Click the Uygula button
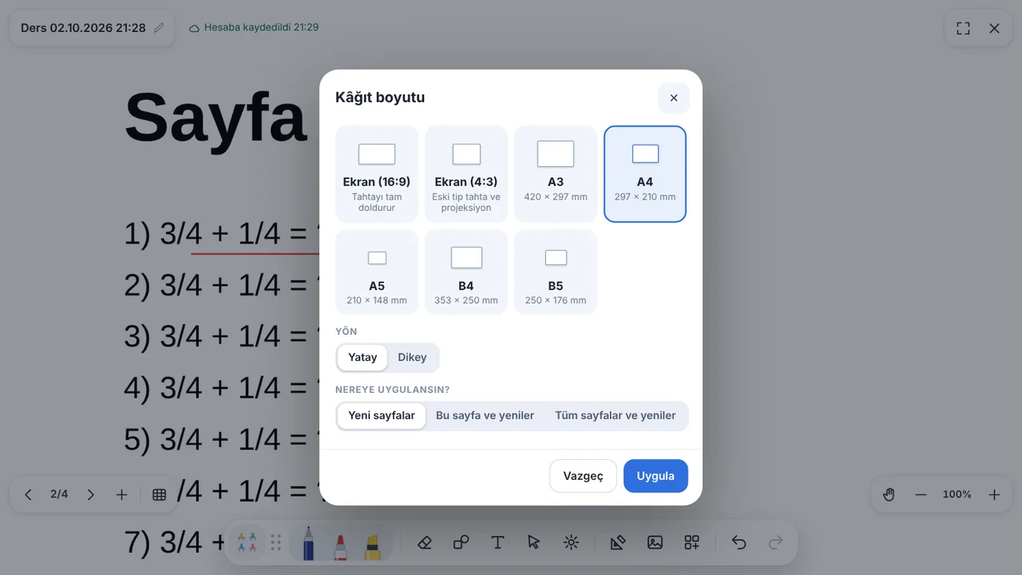The height and width of the screenshot is (575, 1022). tap(656, 476)
